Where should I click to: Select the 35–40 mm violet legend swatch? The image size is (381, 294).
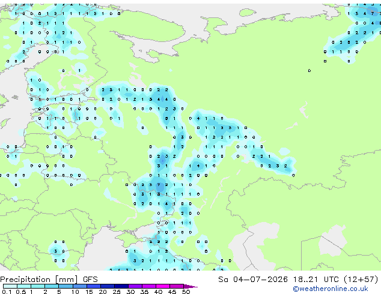click(149, 286)
